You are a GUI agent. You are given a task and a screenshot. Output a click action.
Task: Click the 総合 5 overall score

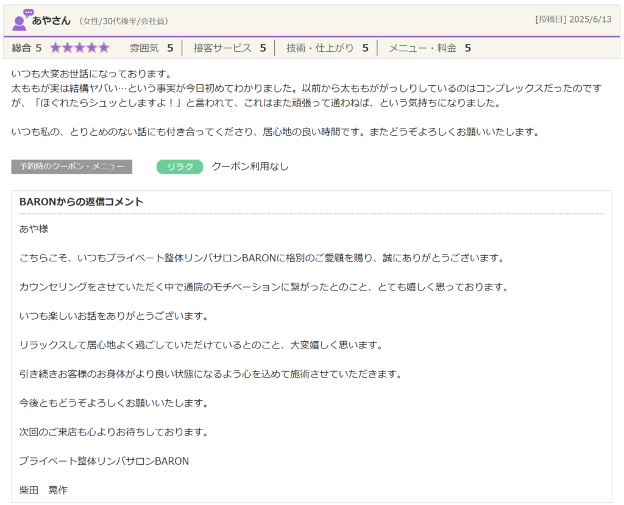click(27, 48)
